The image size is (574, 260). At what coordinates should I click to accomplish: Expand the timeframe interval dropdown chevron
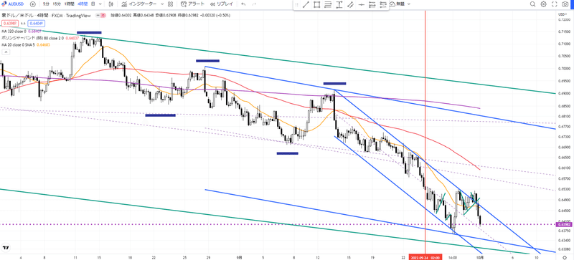[x=100, y=4]
